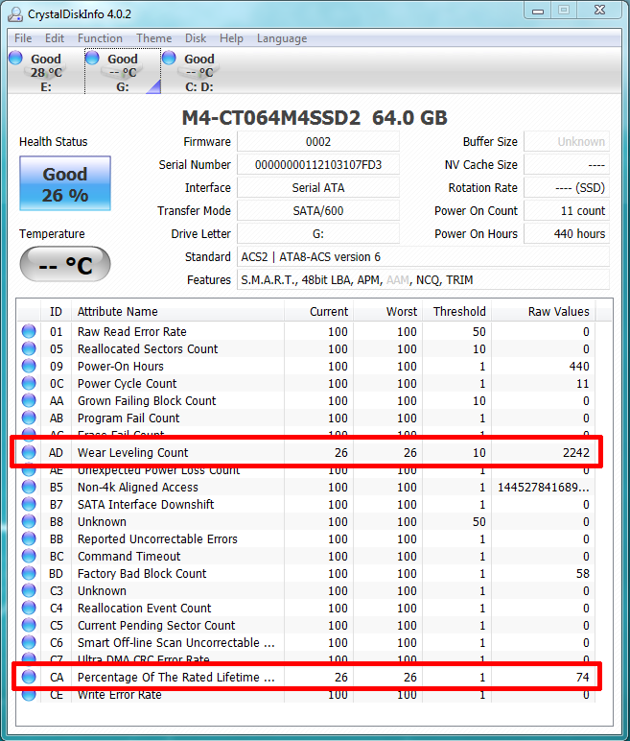Select the G: drive tab
The image size is (630, 741).
[x=123, y=72]
